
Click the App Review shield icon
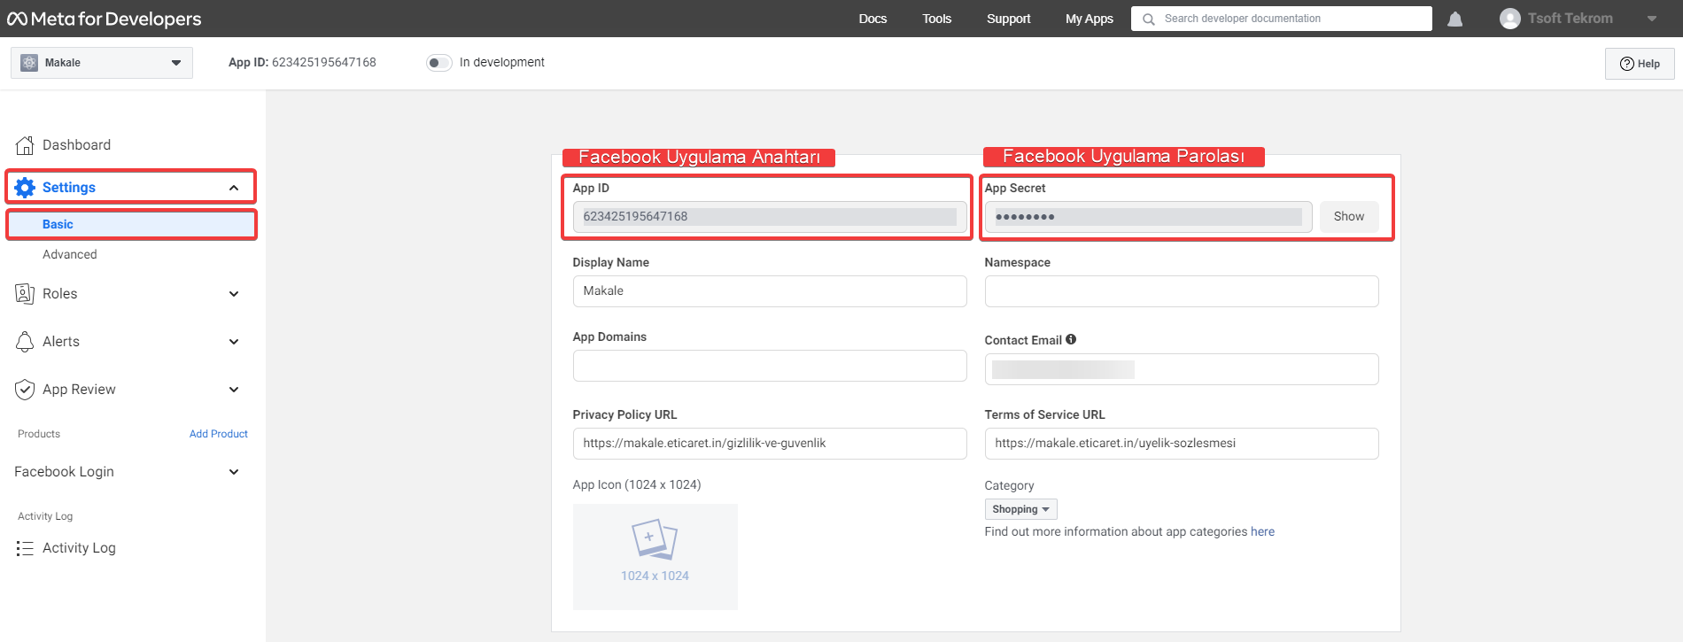point(25,390)
